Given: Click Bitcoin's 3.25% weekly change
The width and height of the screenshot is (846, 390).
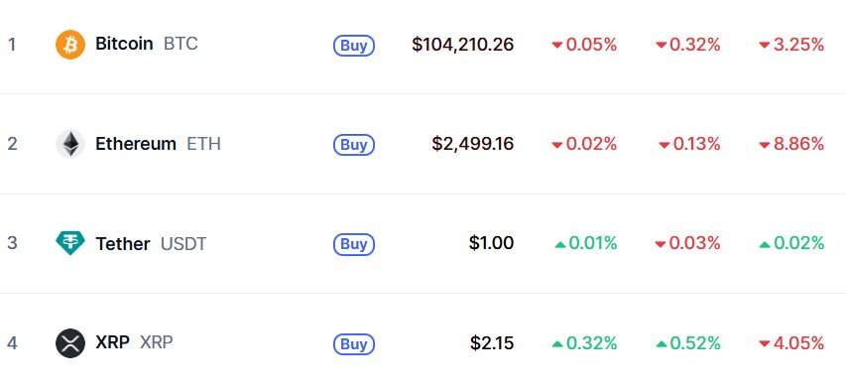Looking at the screenshot, I should (791, 45).
